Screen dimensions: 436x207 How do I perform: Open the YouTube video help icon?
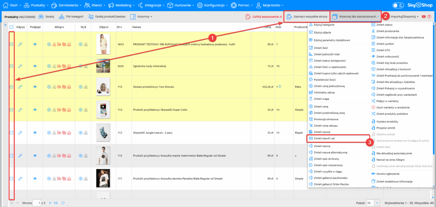pos(423,17)
